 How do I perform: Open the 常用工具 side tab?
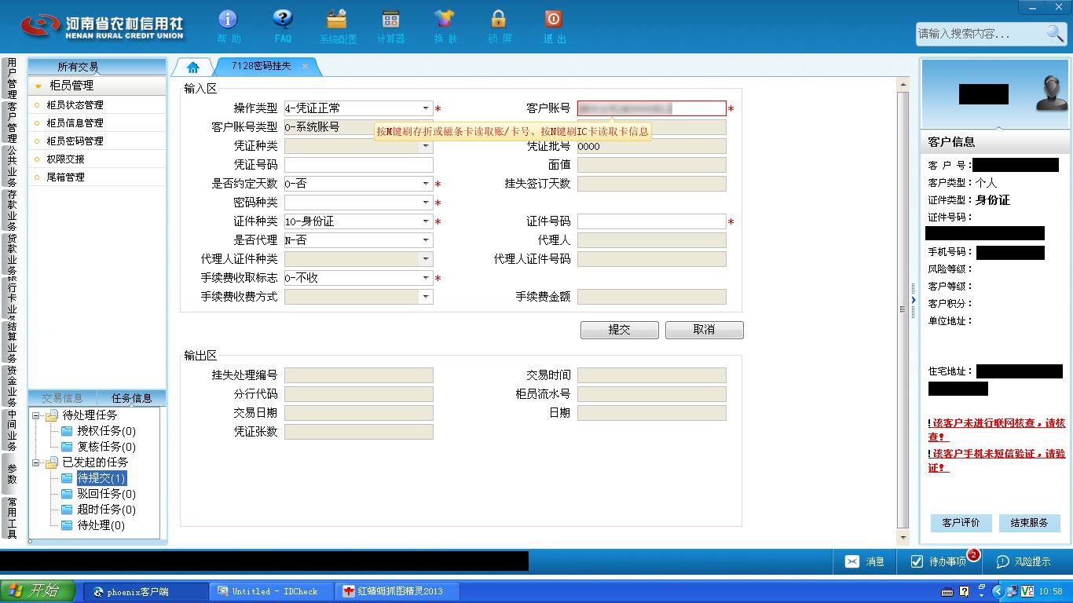12,518
